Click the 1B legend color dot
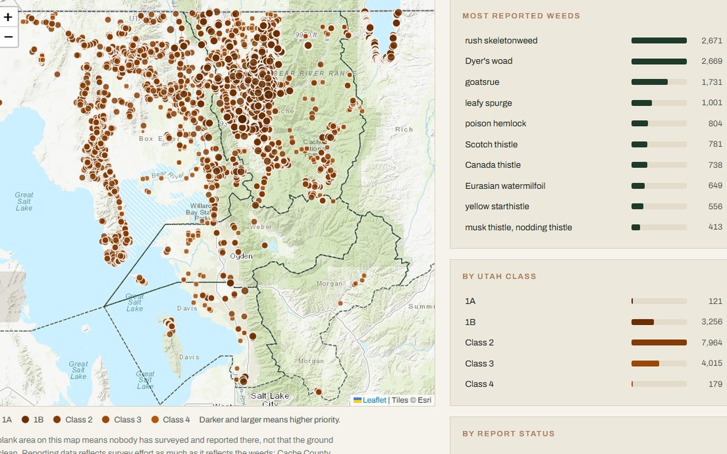 click(x=25, y=419)
